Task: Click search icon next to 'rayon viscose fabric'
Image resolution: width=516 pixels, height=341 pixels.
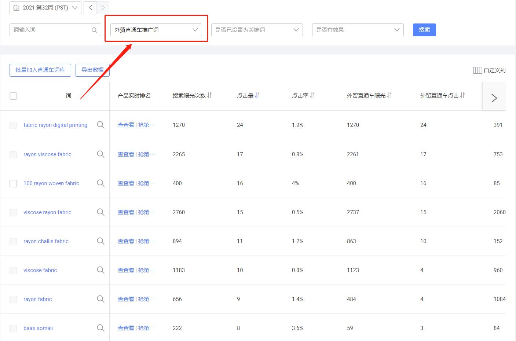Action: point(100,154)
